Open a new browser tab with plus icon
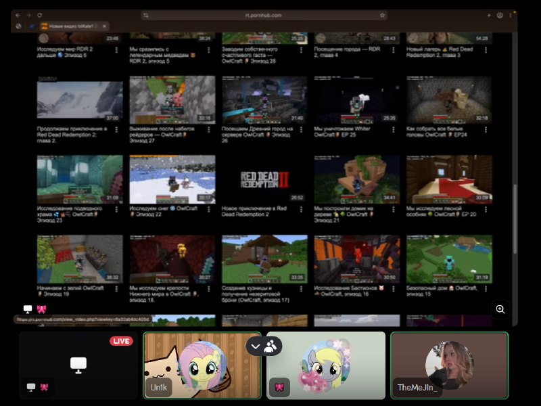The width and height of the screenshot is (541, 406). 489,15
